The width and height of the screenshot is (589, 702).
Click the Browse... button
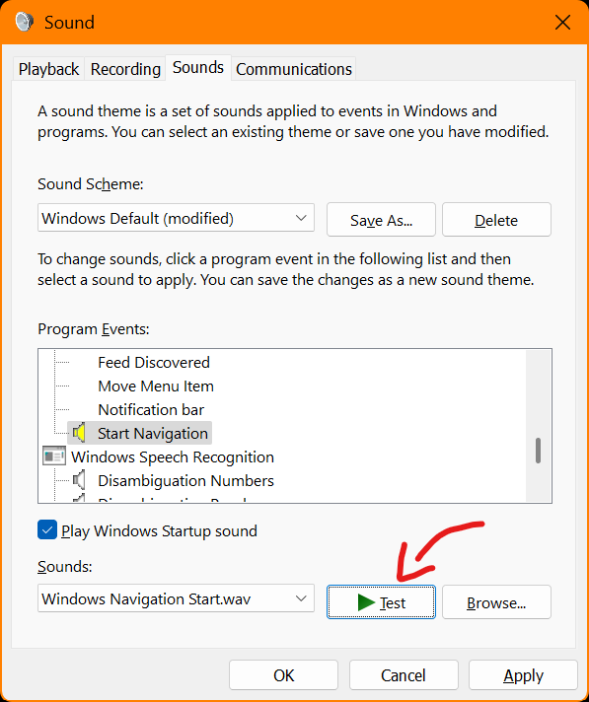click(496, 602)
